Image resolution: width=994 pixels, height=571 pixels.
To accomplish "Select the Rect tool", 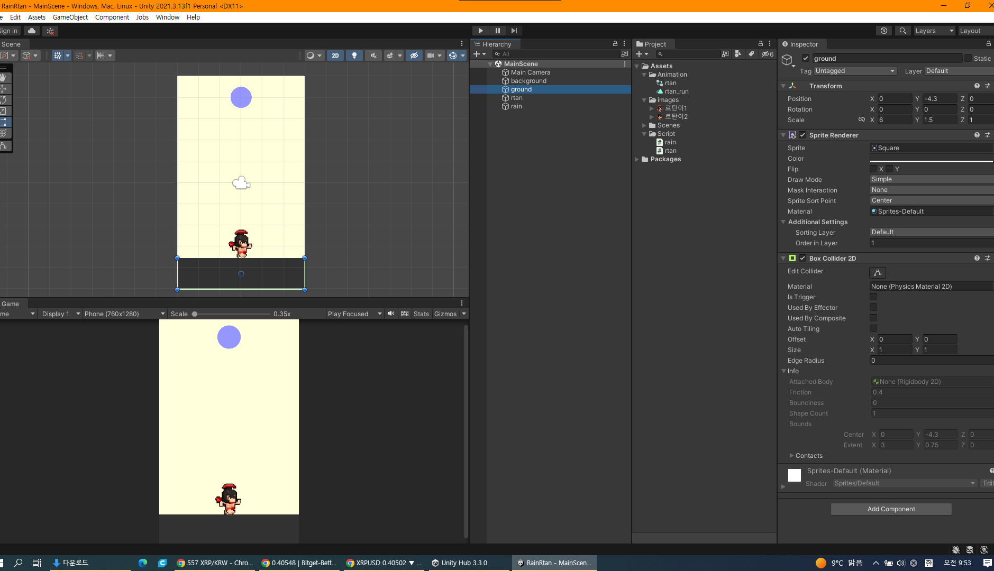I will 3,122.
